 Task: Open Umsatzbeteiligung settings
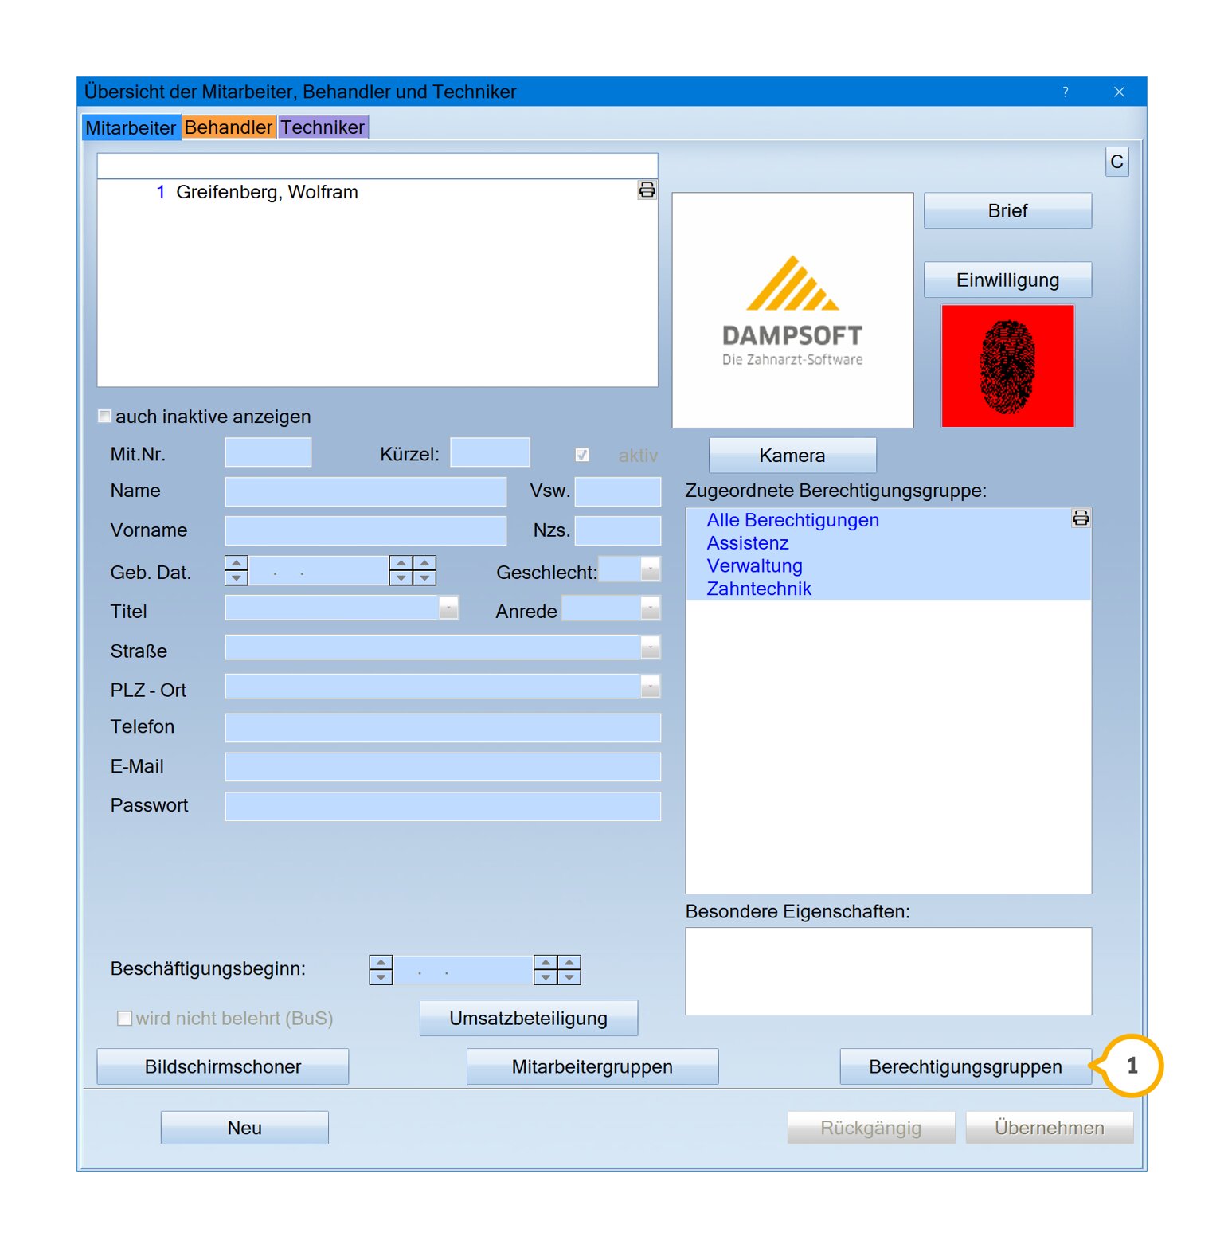pyautogui.click(x=529, y=1018)
